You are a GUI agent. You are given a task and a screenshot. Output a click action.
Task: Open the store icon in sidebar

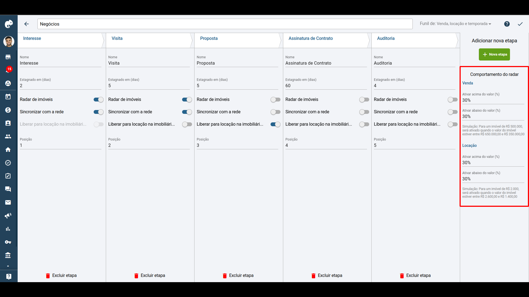(x=8, y=57)
